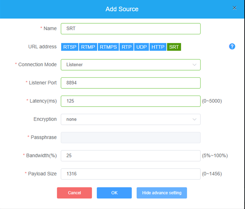Screen dimensions: 245x209
Task: Select the RTMPS protocol tab
Action: [x=108, y=47]
